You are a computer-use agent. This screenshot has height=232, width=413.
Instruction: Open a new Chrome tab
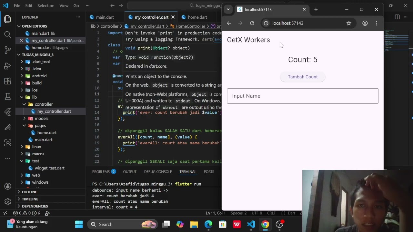[x=316, y=9]
